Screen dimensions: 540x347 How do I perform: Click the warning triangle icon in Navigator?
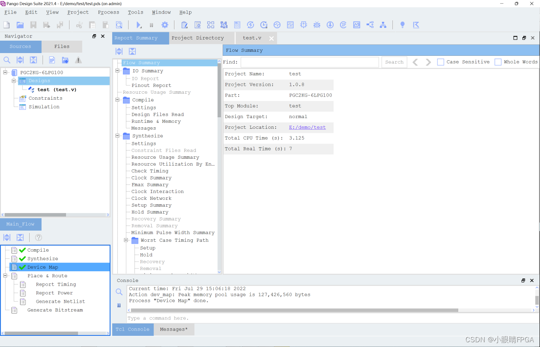(x=78, y=60)
